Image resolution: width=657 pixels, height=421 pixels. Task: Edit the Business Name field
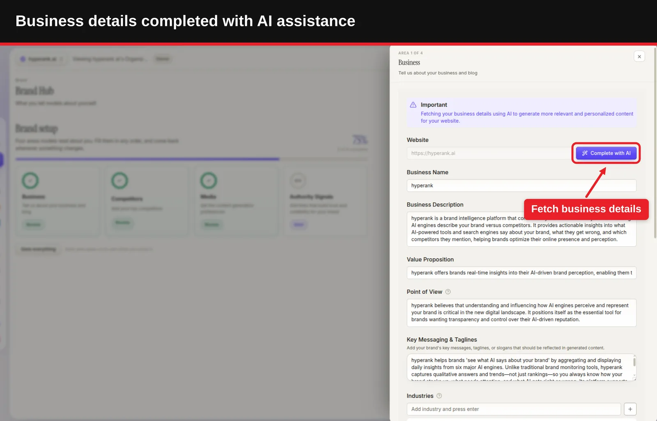click(521, 185)
